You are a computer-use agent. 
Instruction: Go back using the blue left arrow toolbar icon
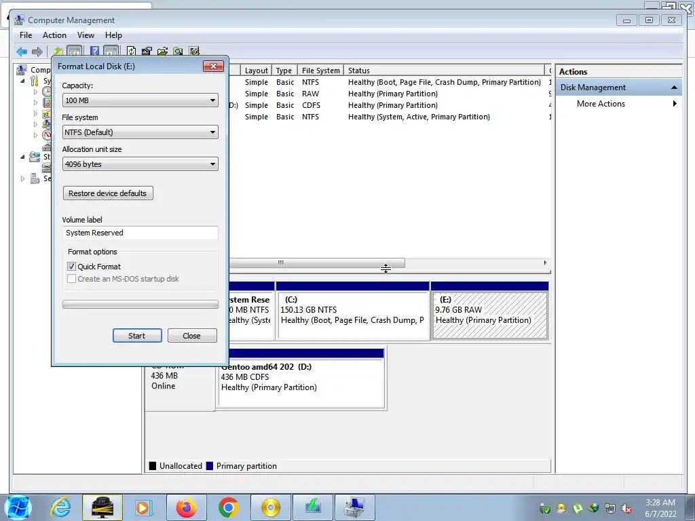tap(21, 52)
